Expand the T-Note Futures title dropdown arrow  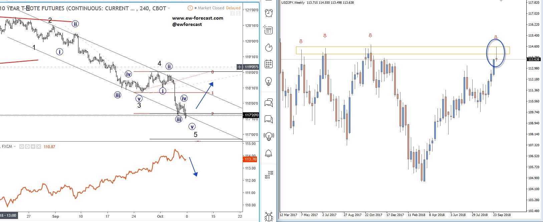(169, 8)
